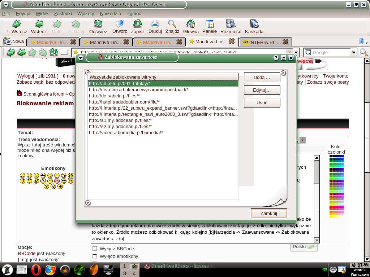Switch to the INTERIA.PL tab
370x277 pixels.
[265, 42]
